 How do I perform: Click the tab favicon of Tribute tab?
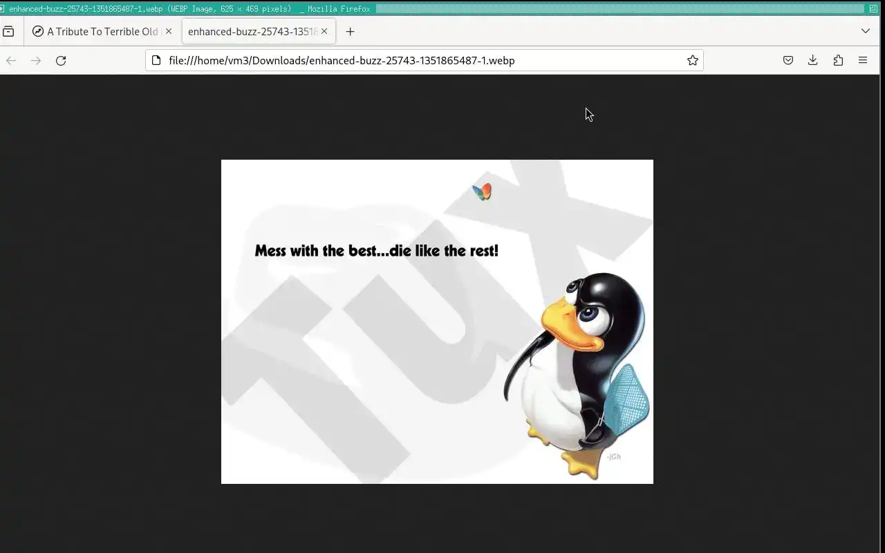point(38,31)
